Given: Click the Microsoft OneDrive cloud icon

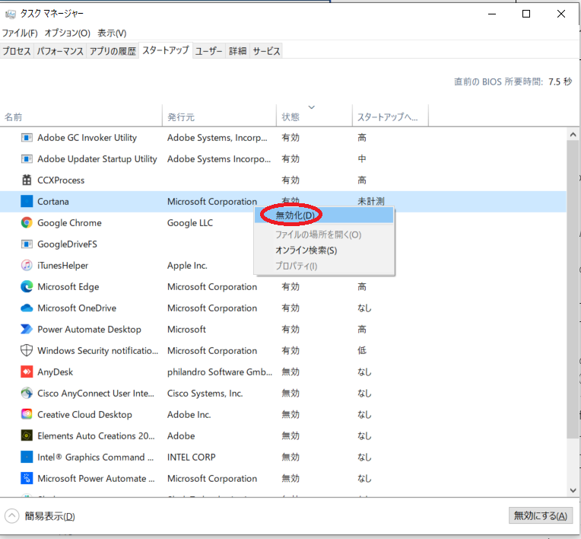Looking at the screenshot, I should (27, 308).
